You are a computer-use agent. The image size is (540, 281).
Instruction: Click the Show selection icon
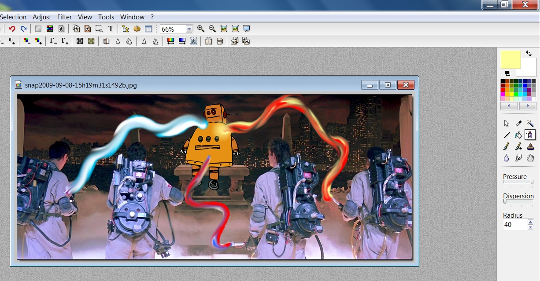99,29
